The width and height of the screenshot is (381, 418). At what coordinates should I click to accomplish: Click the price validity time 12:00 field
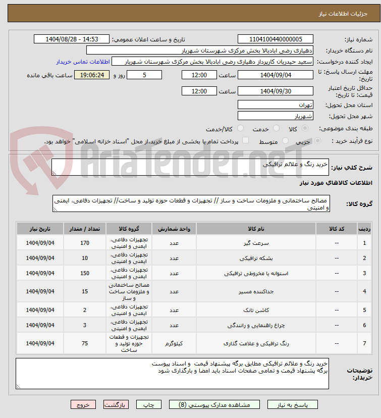coord(199,91)
